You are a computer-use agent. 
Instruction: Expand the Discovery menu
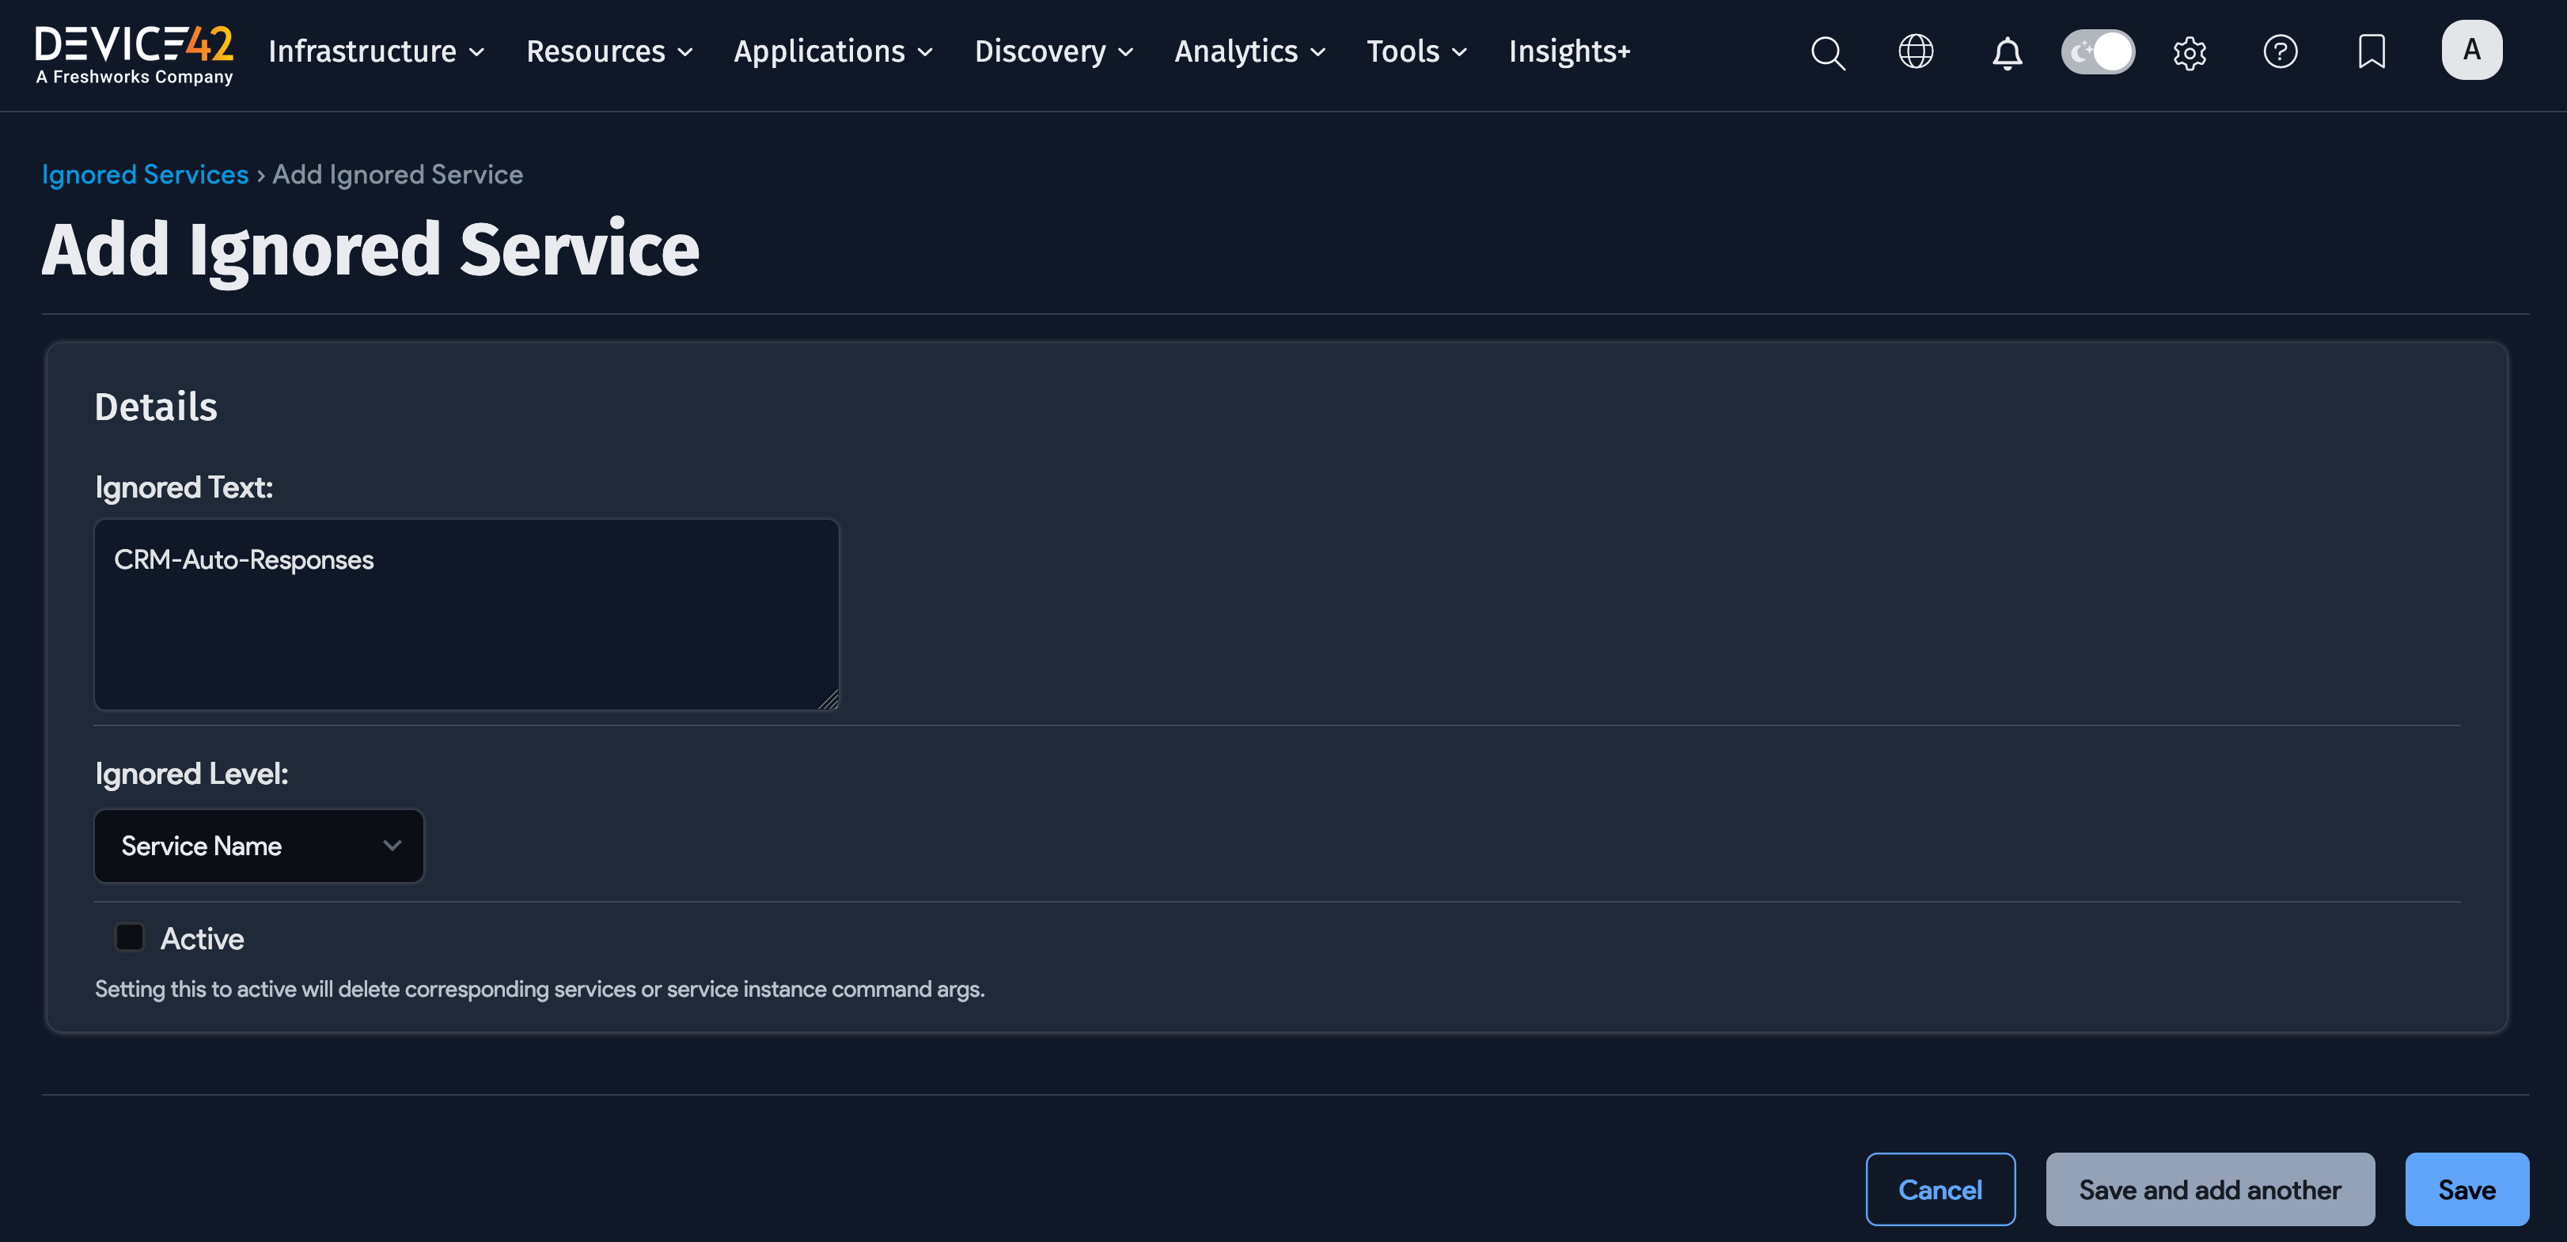1052,51
